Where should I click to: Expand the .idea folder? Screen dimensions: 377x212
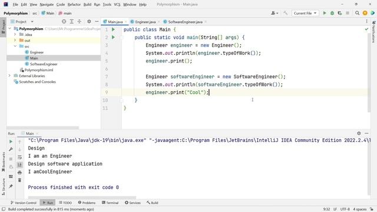tap(15, 34)
